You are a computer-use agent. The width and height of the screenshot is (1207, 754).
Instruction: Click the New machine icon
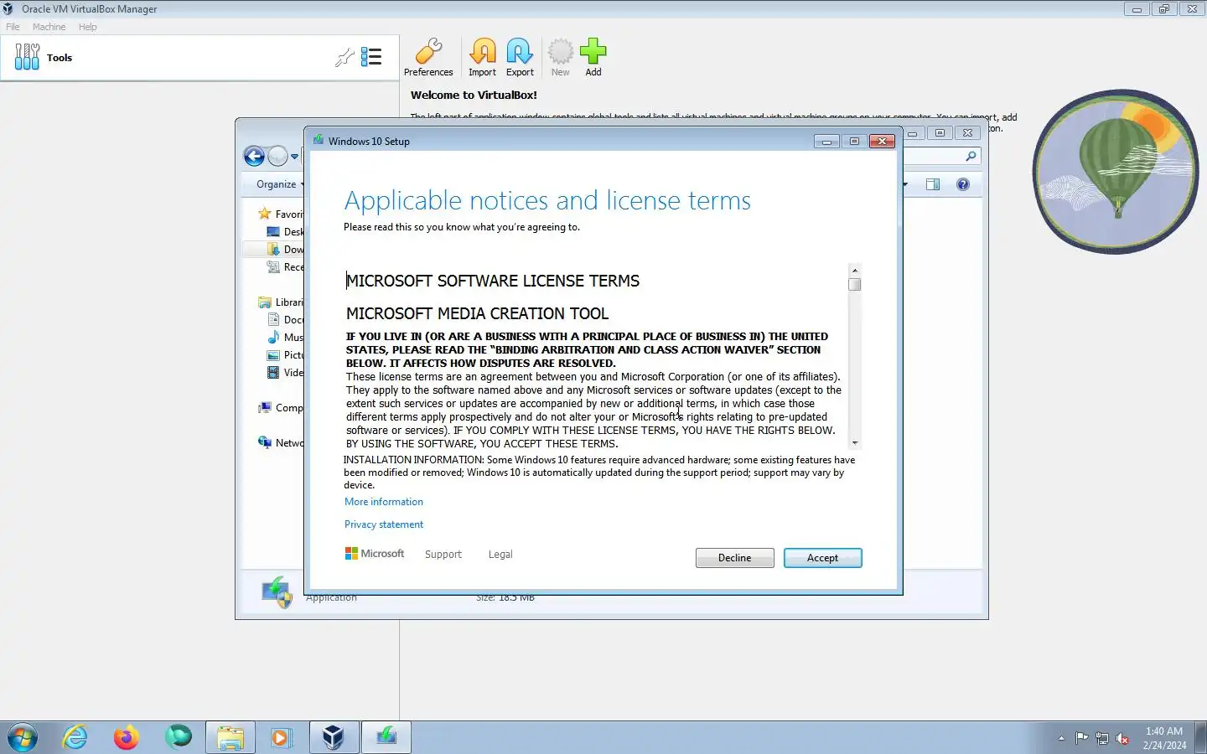tap(560, 57)
